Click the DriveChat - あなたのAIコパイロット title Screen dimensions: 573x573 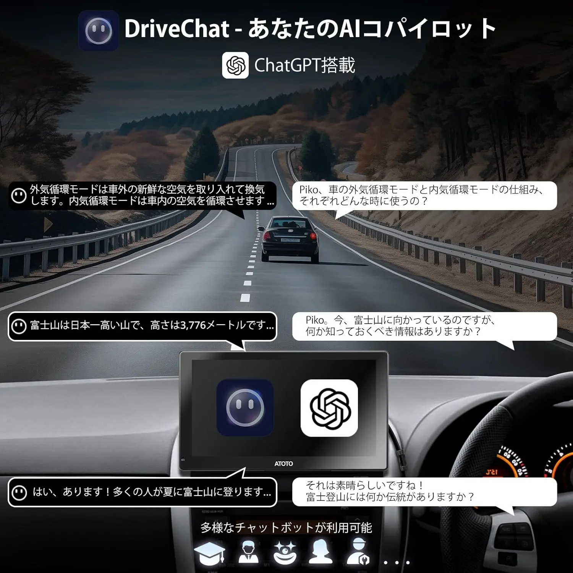click(310, 29)
